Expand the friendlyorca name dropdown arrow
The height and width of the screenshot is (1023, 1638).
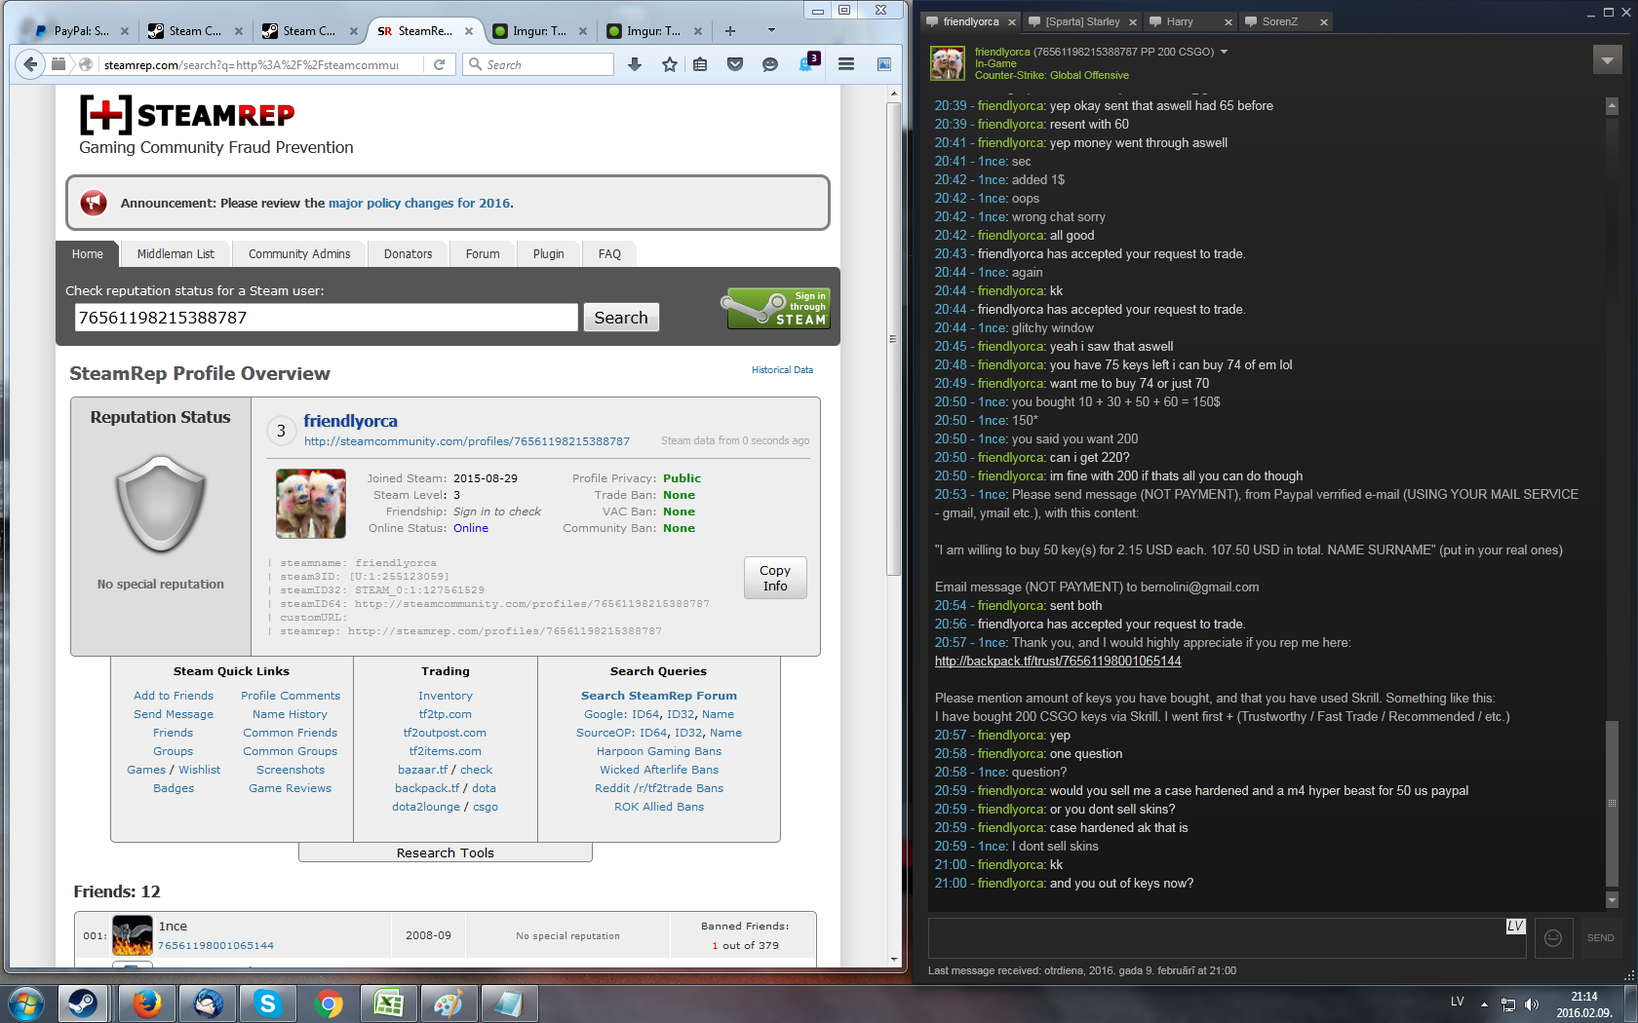(1225, 52)
